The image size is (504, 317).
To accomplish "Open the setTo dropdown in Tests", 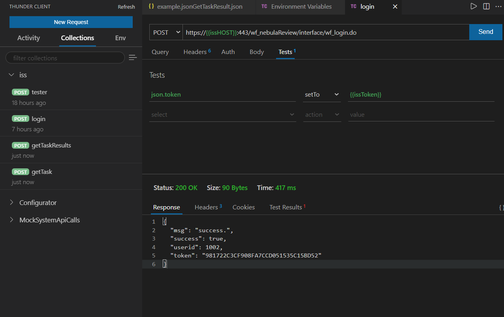I will pyautogui.click(x=322, y=95).
